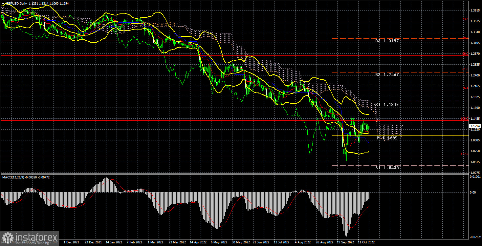Image resolution: width=482 pixels, height=246 pixels.
Task: Click the 14 Apr 2022 date label
Action: tap(198, 242)
